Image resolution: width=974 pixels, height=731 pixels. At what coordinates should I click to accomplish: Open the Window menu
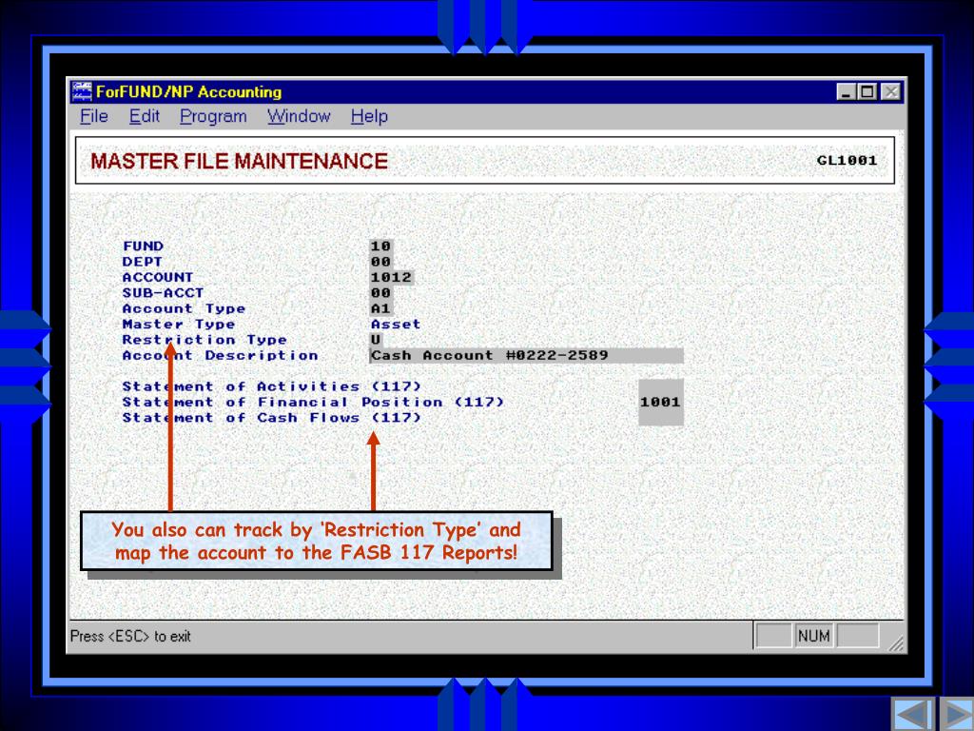[x=299, y=116]
